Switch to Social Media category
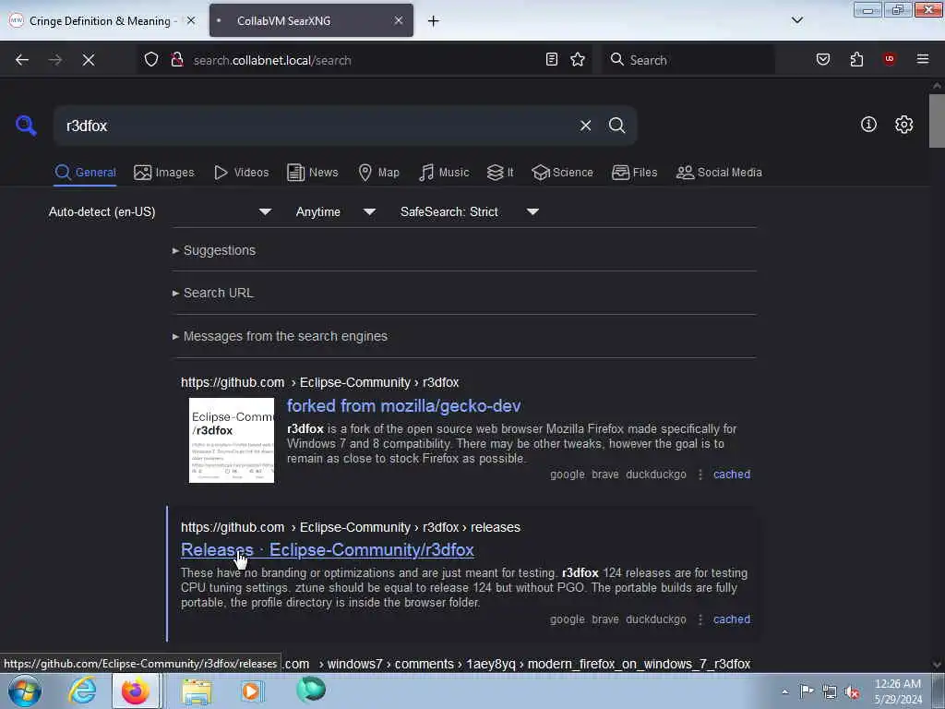This screenshot has width=945, height=709. [719, 173]
